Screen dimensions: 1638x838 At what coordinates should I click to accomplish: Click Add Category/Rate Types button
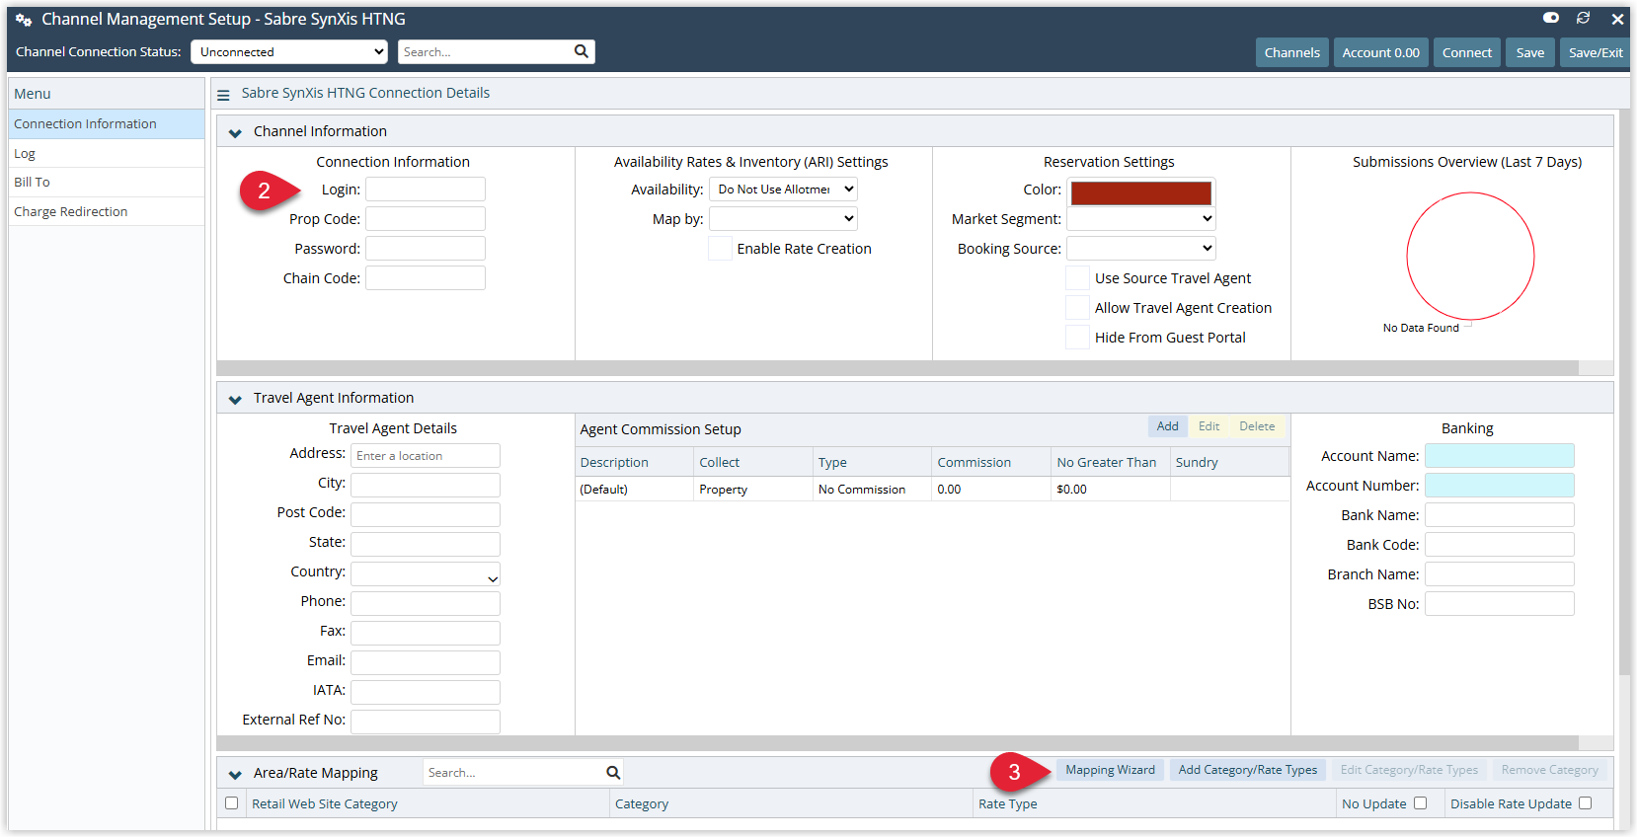pyautogui.click(x=1248, y=770)
